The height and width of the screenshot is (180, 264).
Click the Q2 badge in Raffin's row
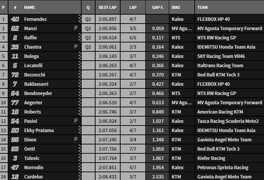click(88, 38)
